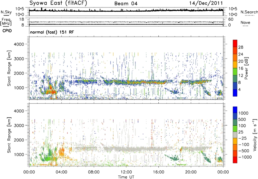Click the 'Freq. [MHz]' axis label
This screenshot has height=179, width=258.
pos(6,22)
